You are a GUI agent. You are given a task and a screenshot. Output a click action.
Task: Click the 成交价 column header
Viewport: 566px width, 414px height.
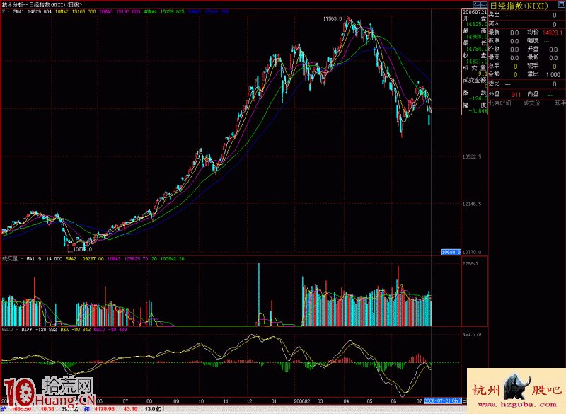point(532,103)
